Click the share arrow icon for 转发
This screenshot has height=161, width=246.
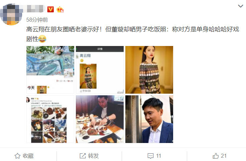[x=83, y=156]
